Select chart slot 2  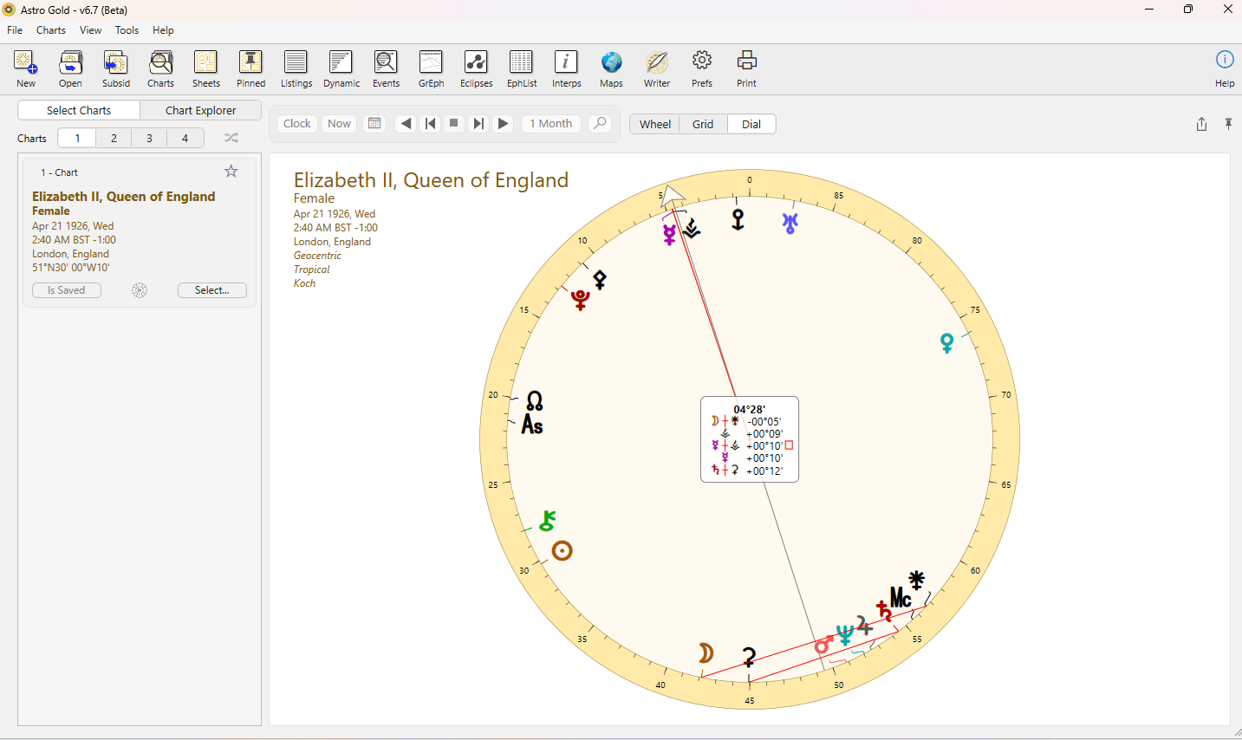[114, 138]
